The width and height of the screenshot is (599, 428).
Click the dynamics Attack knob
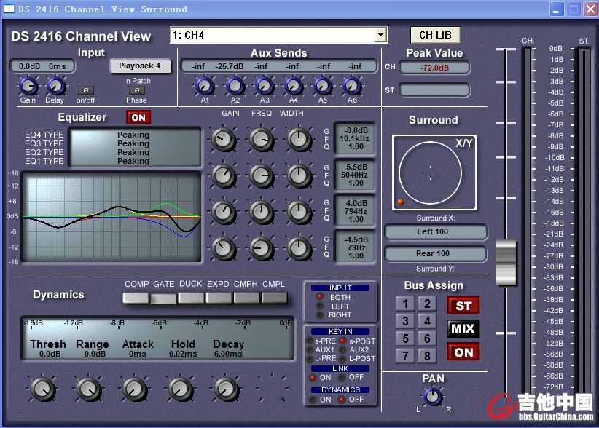point(135,389)
